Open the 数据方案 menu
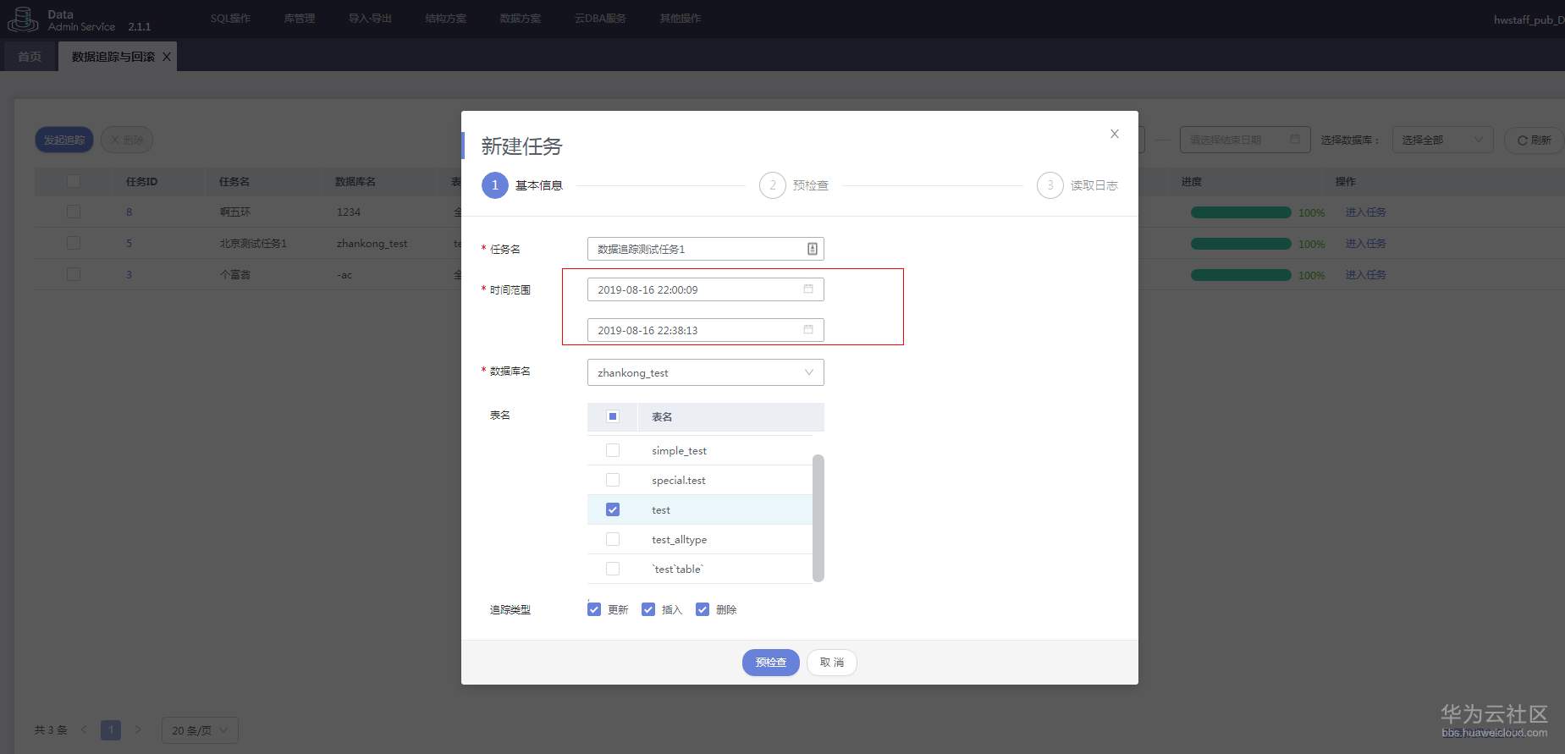 pos(521,19)
